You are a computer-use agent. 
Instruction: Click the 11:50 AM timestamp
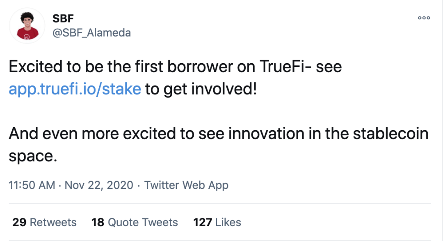click(x=32, y=185)
